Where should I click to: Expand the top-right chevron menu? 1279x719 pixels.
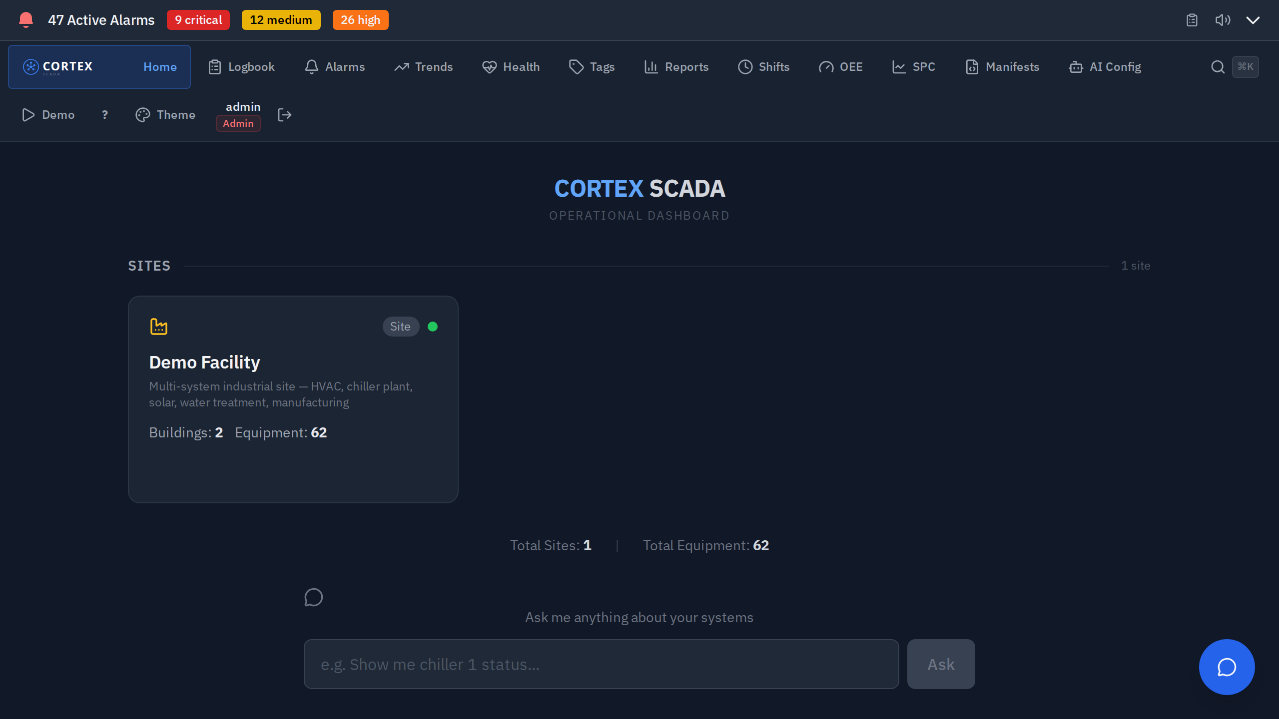tap(1253, 20)
